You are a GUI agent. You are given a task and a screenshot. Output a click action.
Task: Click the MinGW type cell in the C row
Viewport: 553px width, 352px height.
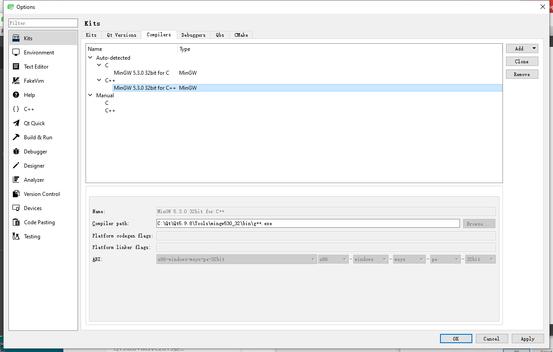[188, 73]
